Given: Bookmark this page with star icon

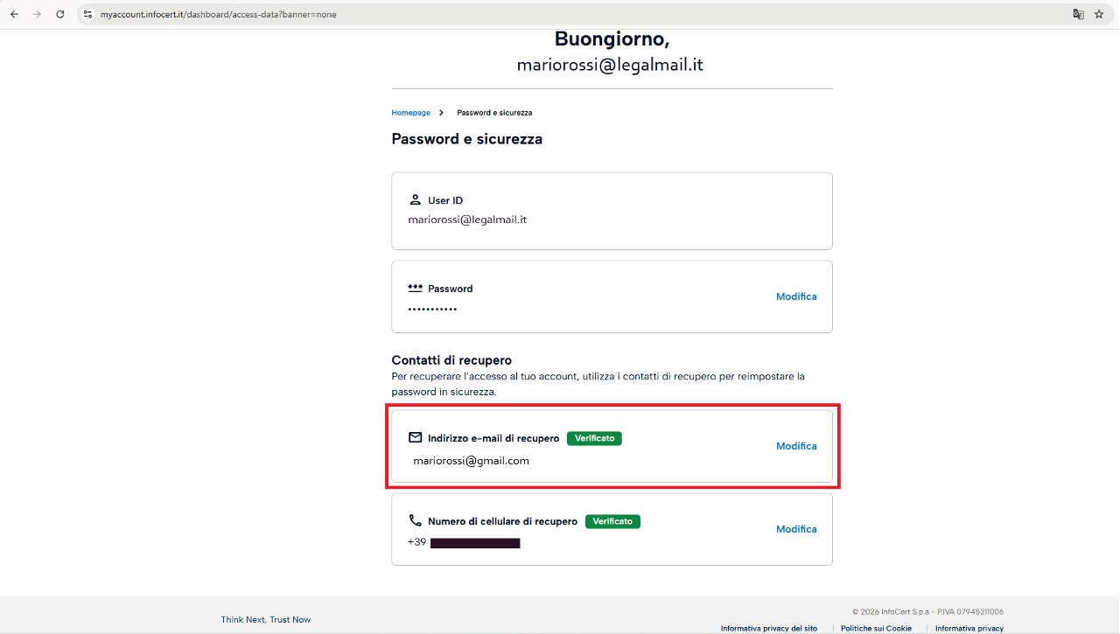Looking at the screenshot, I should click(x=1099, y=14).
